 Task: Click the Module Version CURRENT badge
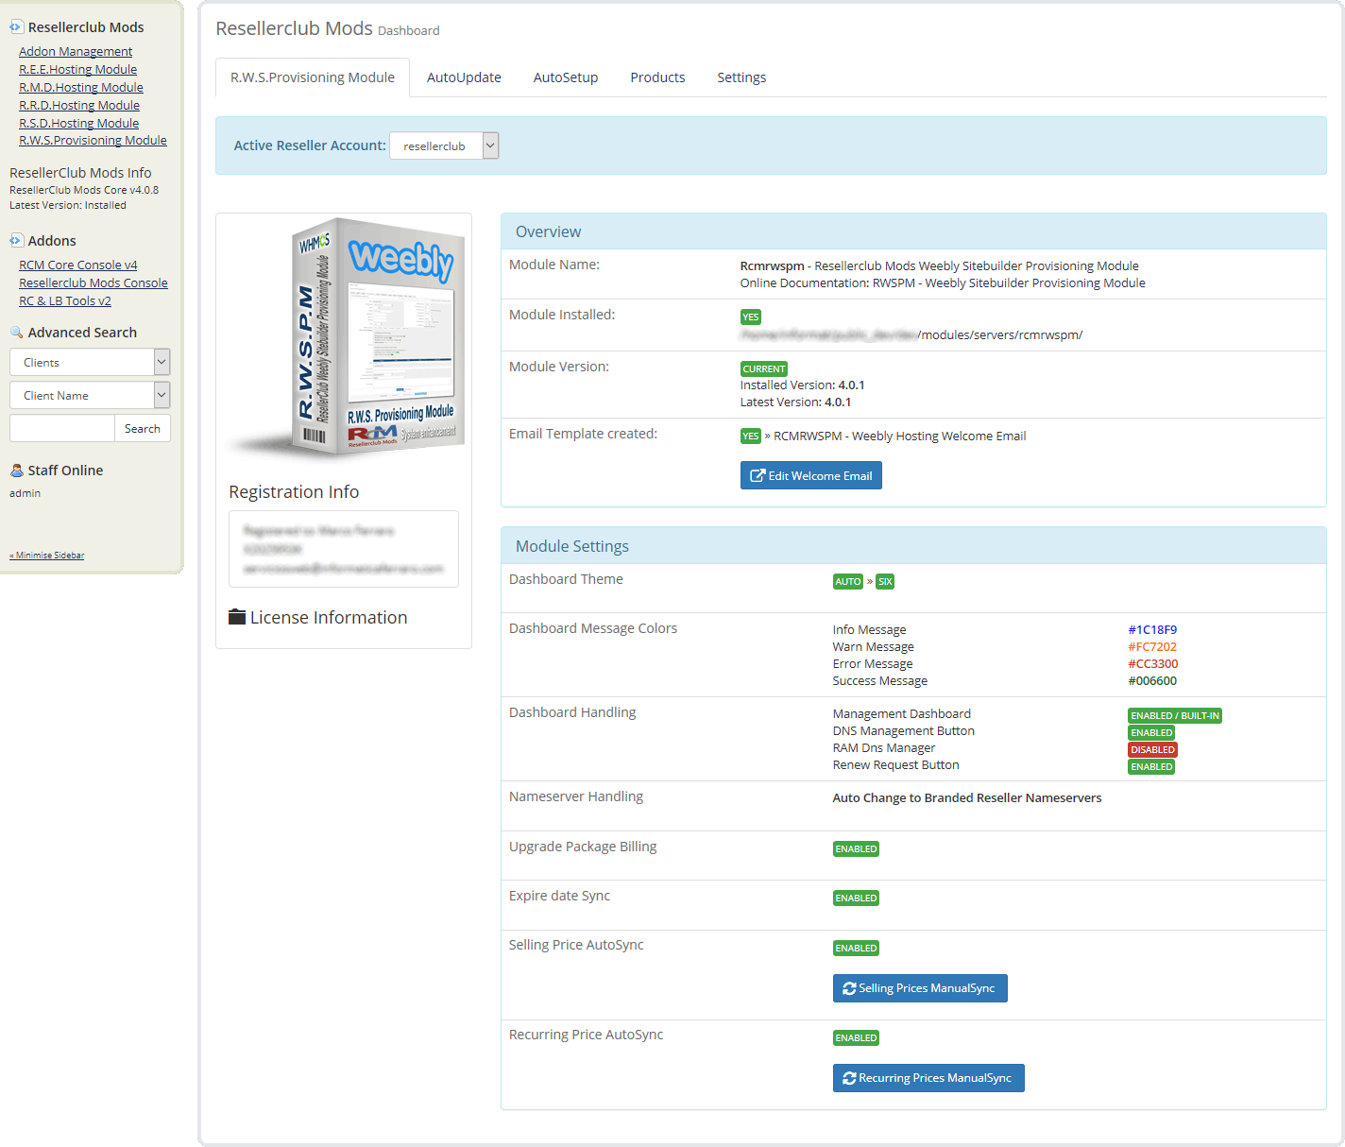point(764,369)
